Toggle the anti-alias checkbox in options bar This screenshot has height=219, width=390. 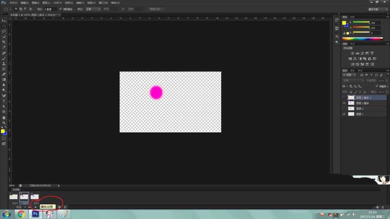tap(60, 9)
